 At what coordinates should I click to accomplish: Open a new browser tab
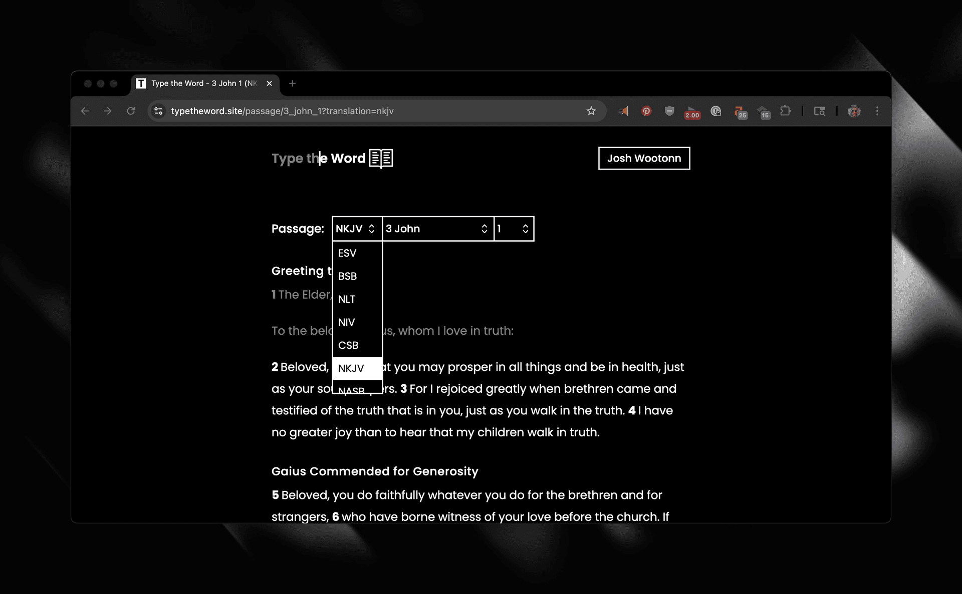(293, 84)
